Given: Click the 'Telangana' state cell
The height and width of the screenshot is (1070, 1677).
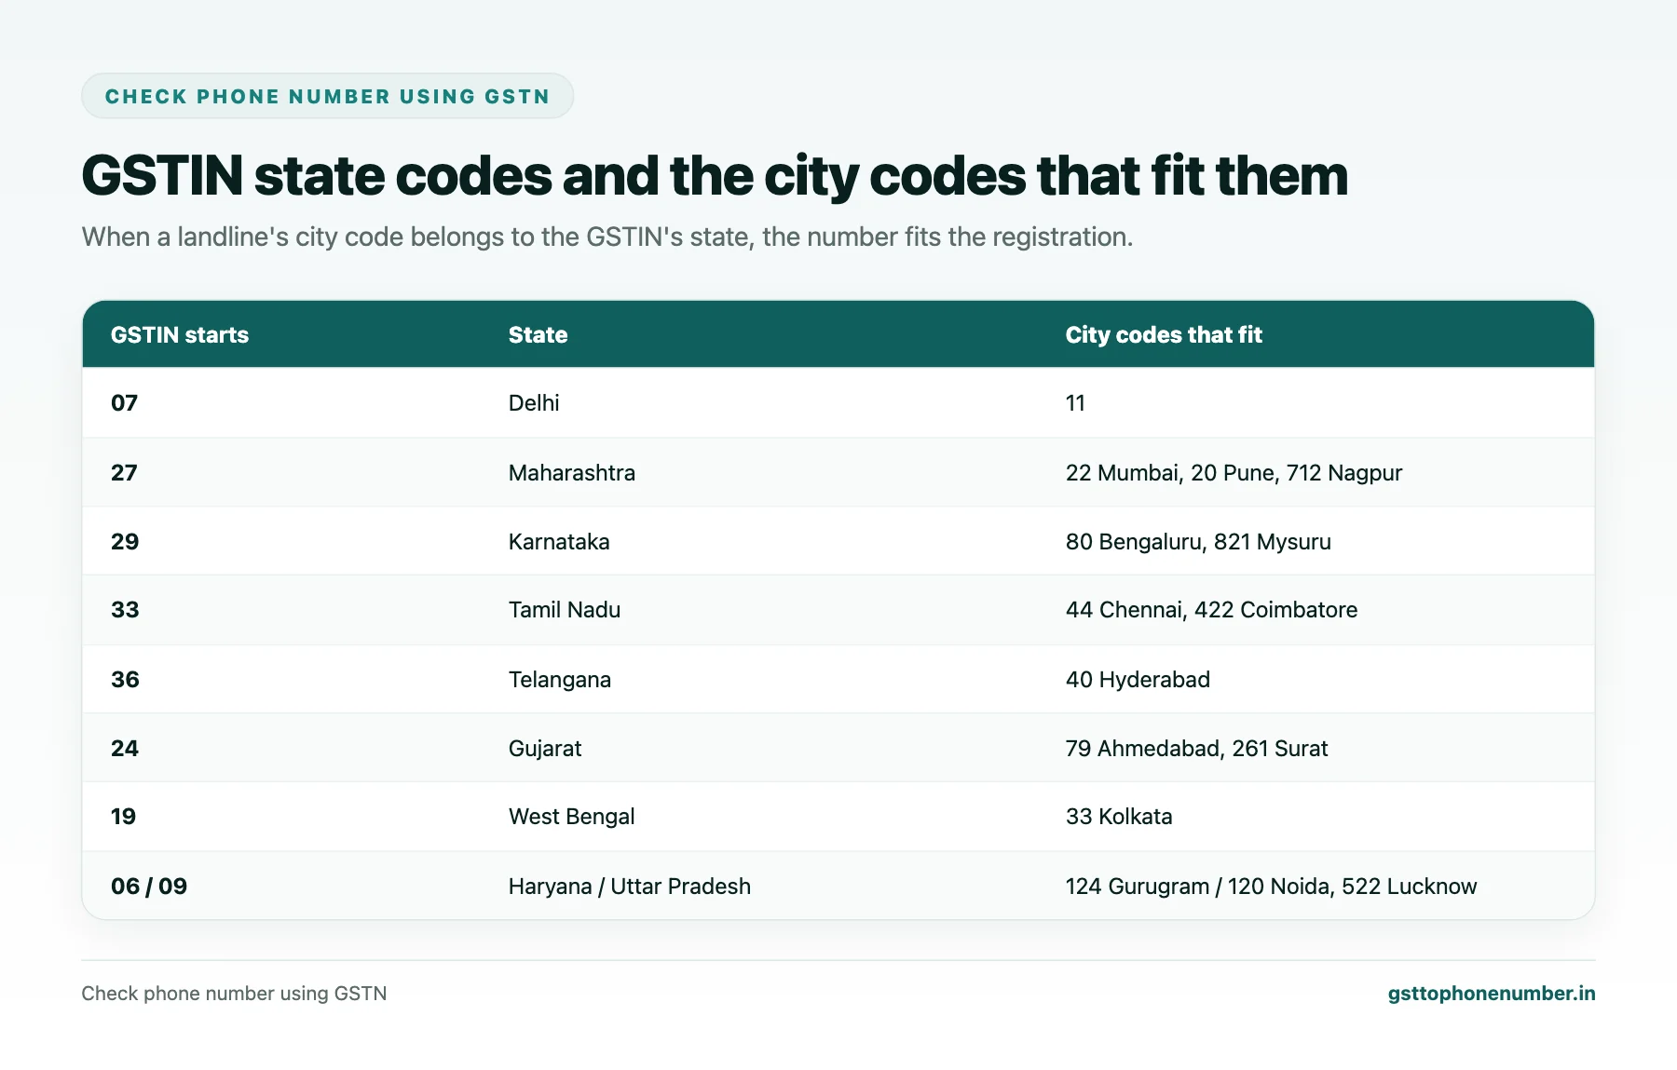Looking at the screenshot, I should [560, 679].
